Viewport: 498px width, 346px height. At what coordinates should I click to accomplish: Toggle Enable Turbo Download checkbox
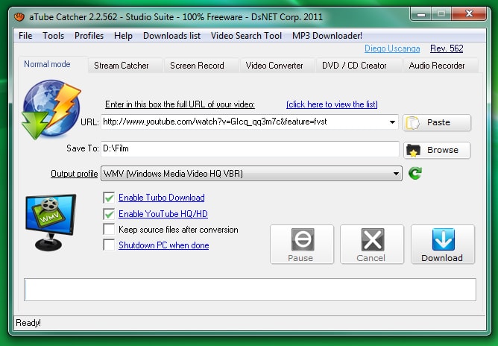[x=109, y=198]
